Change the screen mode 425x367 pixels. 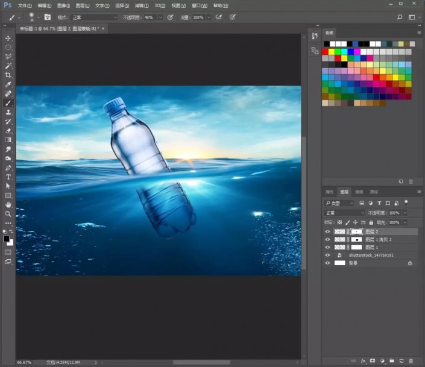[x=8, y=262]
